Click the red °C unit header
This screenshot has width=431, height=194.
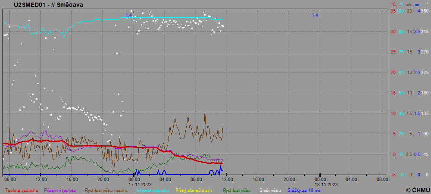tap(394, 4)
